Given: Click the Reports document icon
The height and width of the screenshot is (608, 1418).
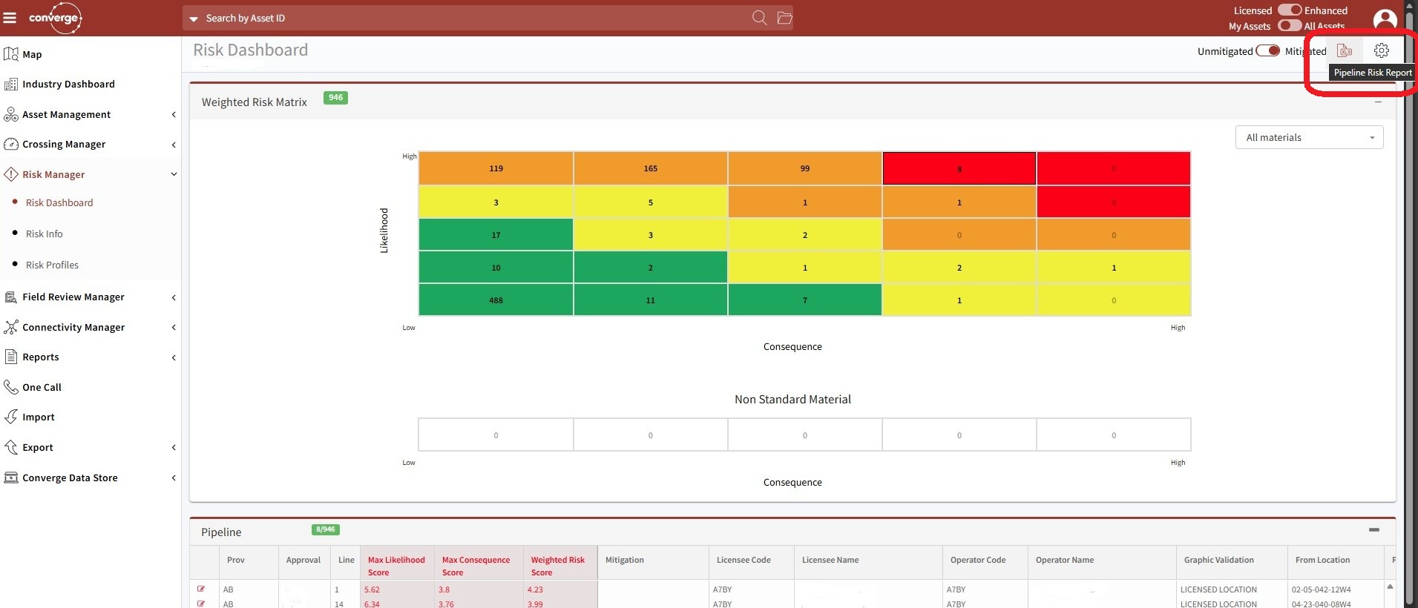Looking at the screenshot, I should pyautogui.click(x=11, y=357).
